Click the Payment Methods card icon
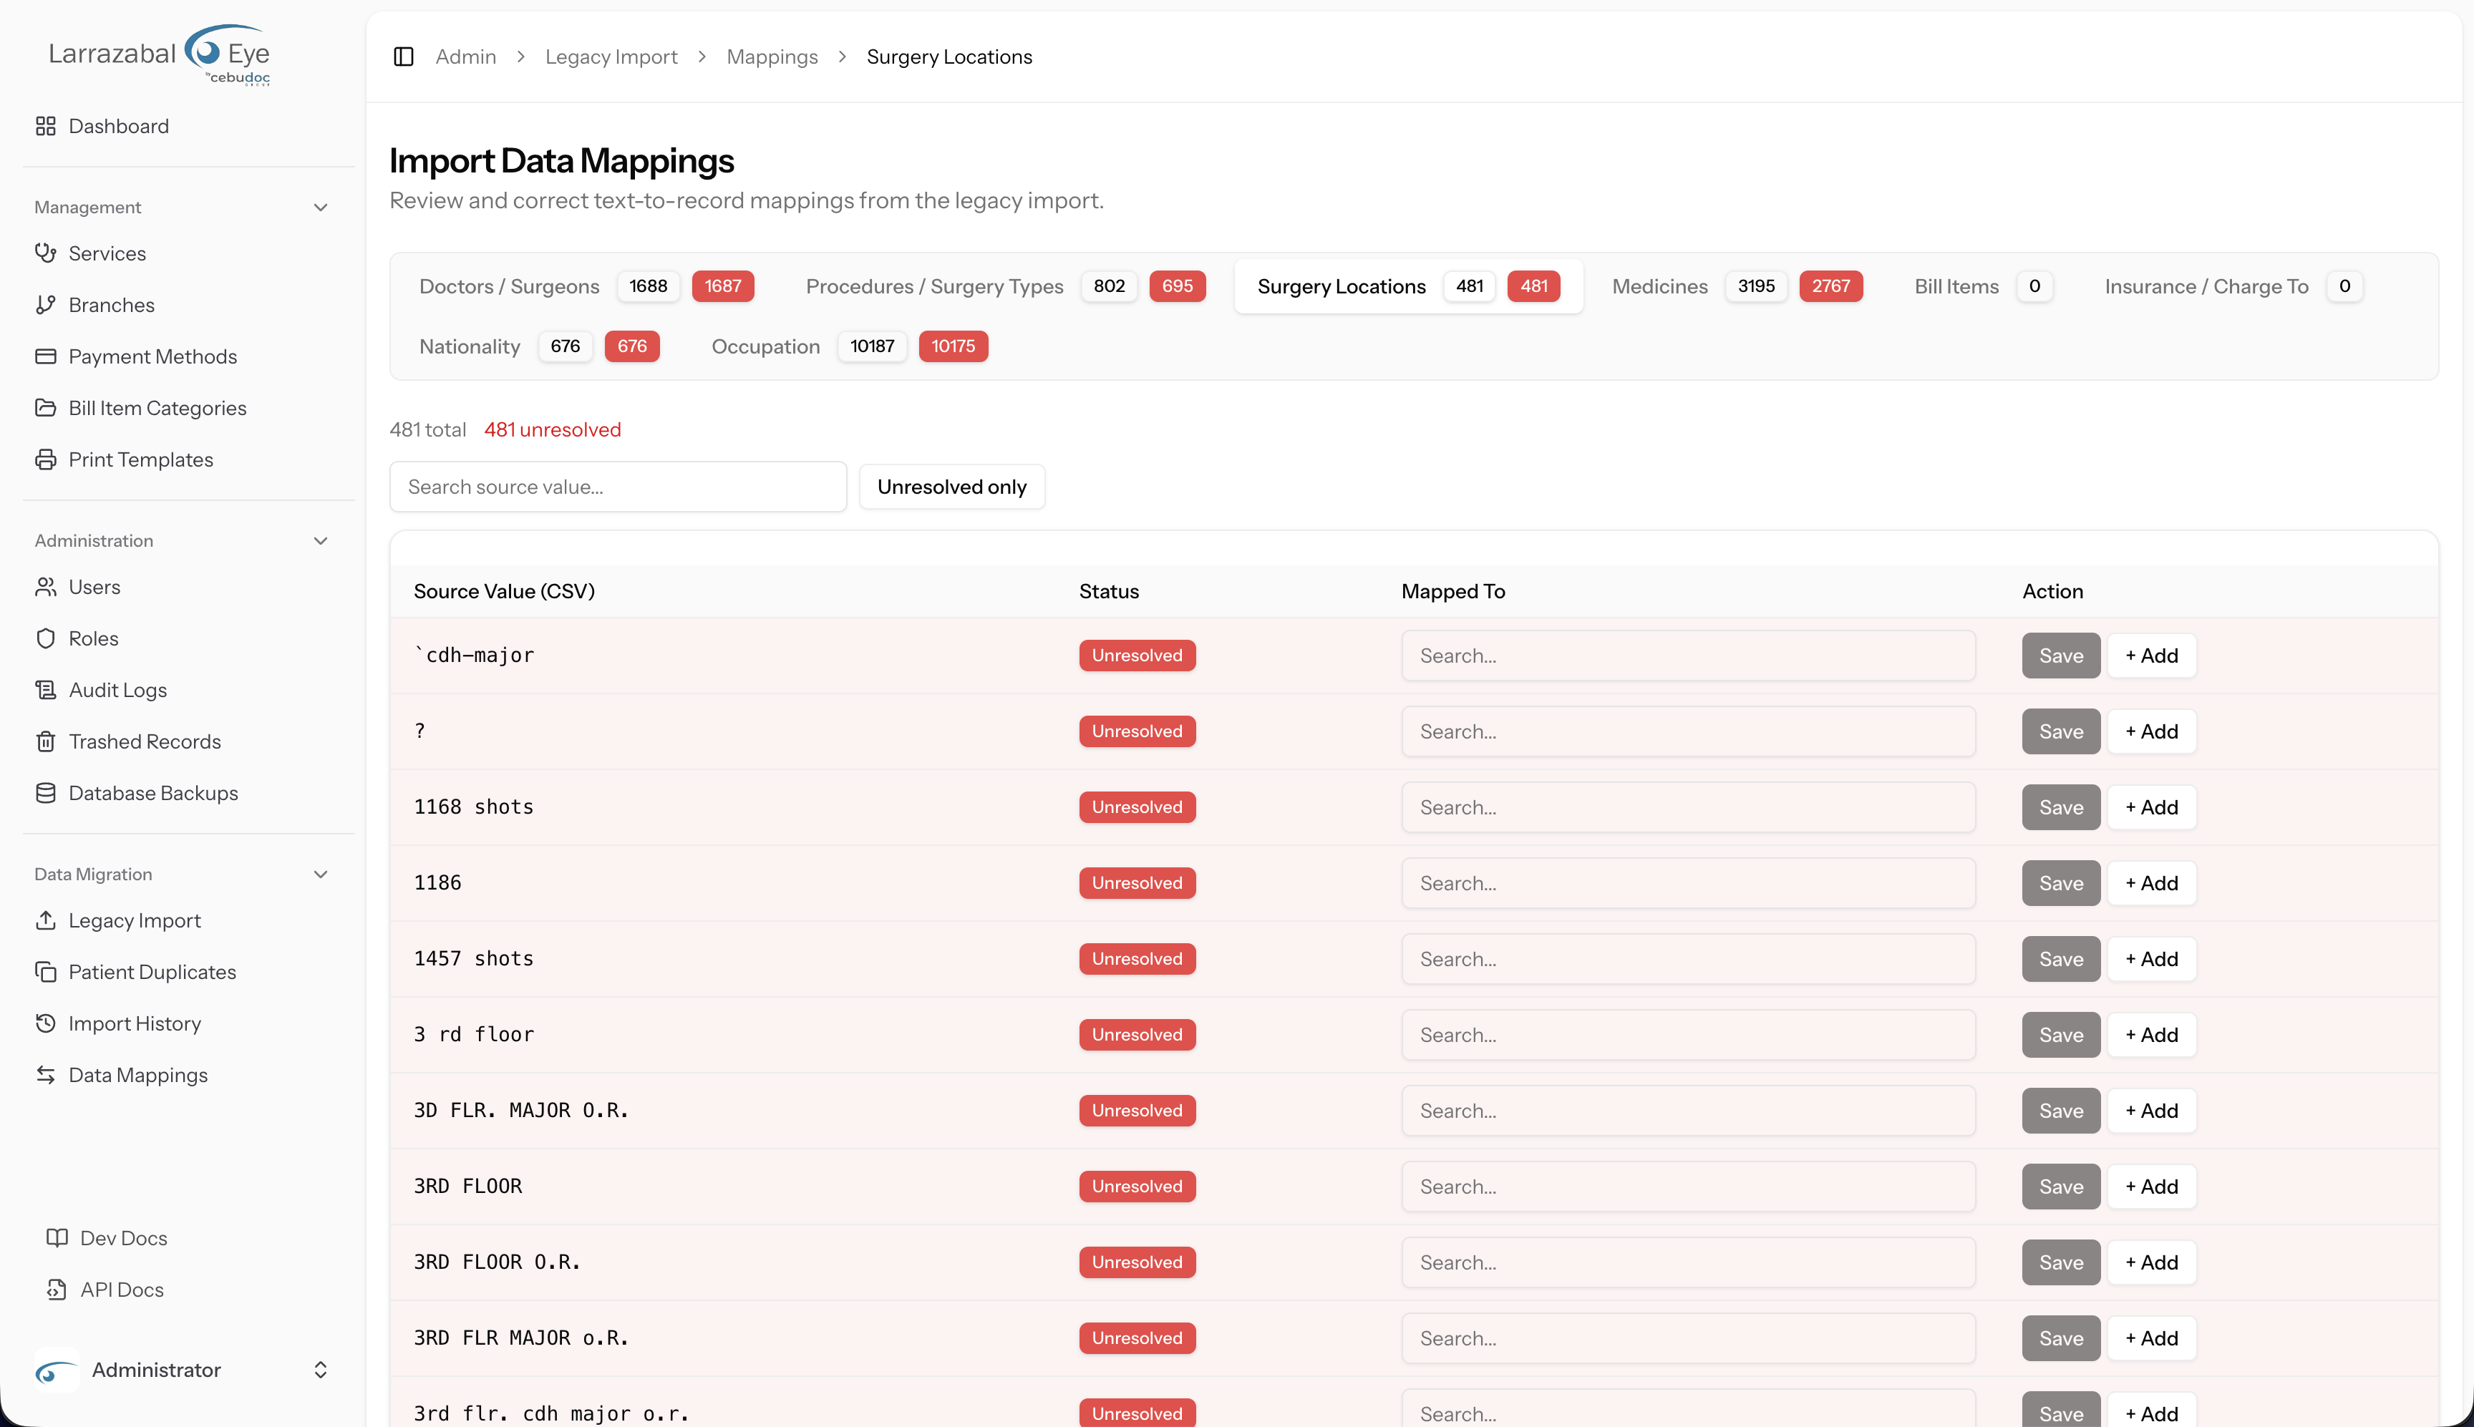 click(45, 356)
